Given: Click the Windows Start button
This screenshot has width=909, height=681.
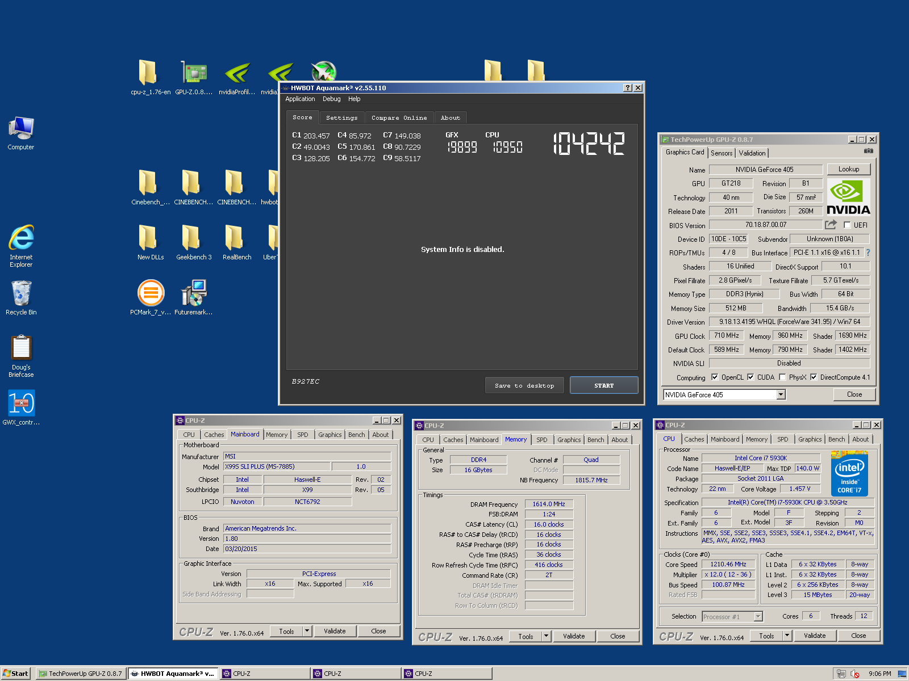Looking at the screenshot, I should coord(15,674).
